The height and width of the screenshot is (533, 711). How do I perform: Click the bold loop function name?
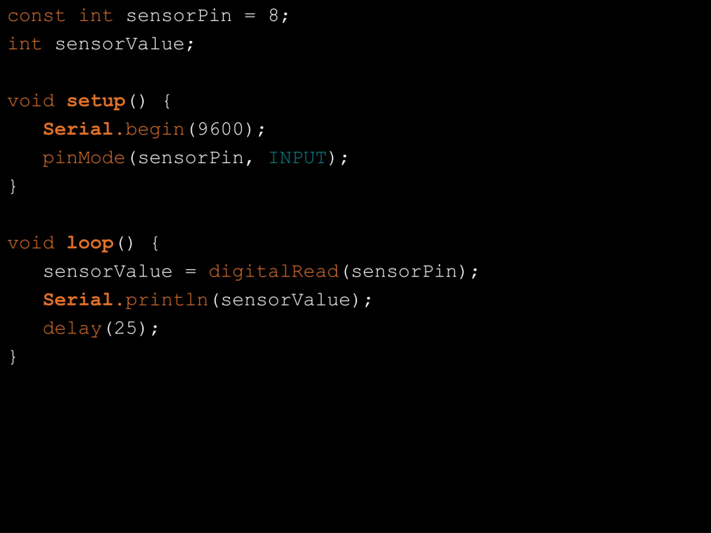[90, 243]
